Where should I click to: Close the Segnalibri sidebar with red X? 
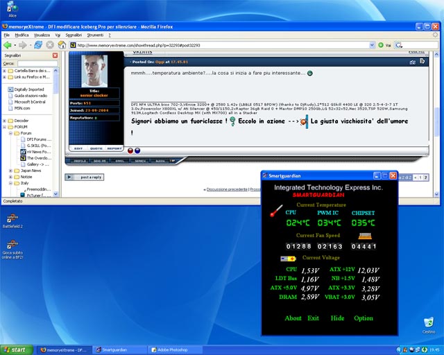pos(55,55)
